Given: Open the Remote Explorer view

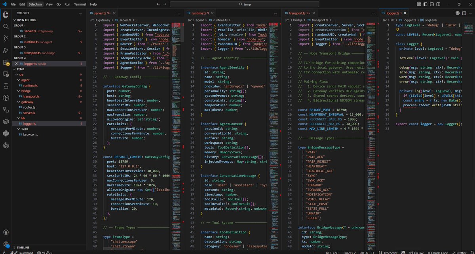Looking at the screenshot, I should tap(6, 74).
